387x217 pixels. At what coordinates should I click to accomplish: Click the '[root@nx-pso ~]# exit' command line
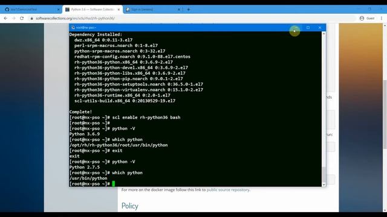tap(96, 151)
